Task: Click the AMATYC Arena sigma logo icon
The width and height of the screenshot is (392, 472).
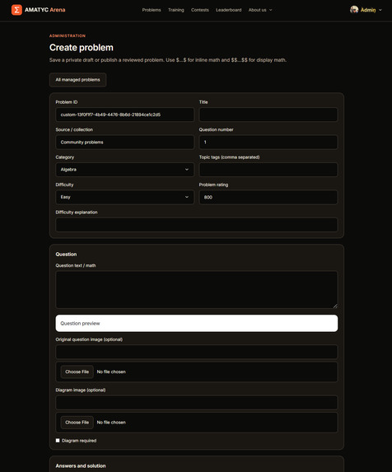Action: pyautogui.click(x=16, y=10)
